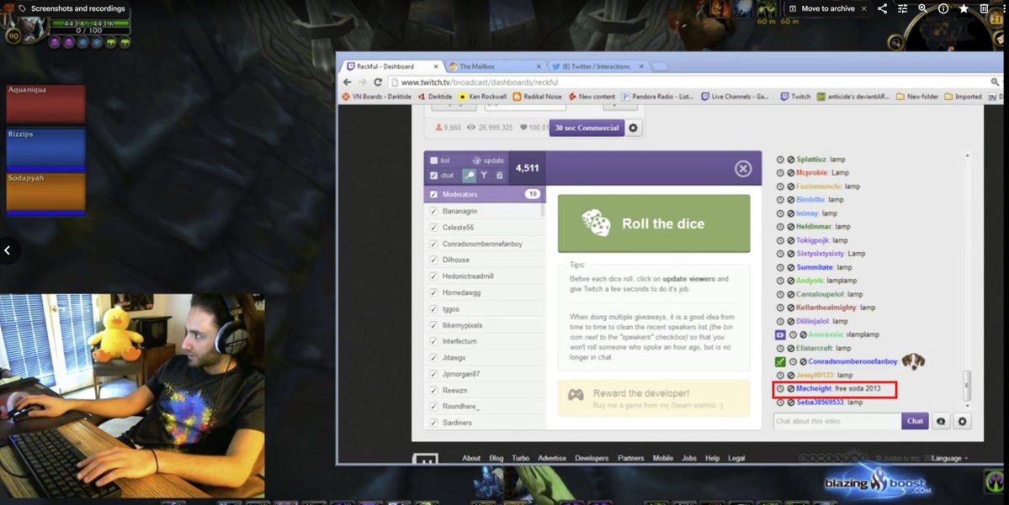Toggle the list checkbox
This screenshot has height=505, width=1009.
(433, 160)
